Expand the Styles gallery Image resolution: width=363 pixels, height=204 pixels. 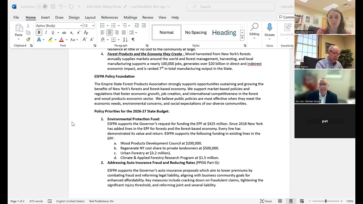click(242, 38)
